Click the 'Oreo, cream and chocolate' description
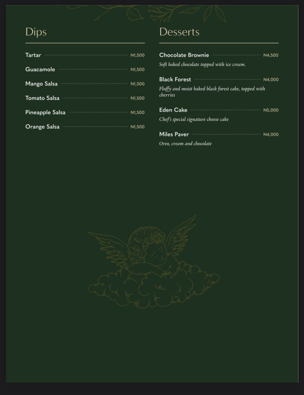The image size is (304, 395). (185, 143)
